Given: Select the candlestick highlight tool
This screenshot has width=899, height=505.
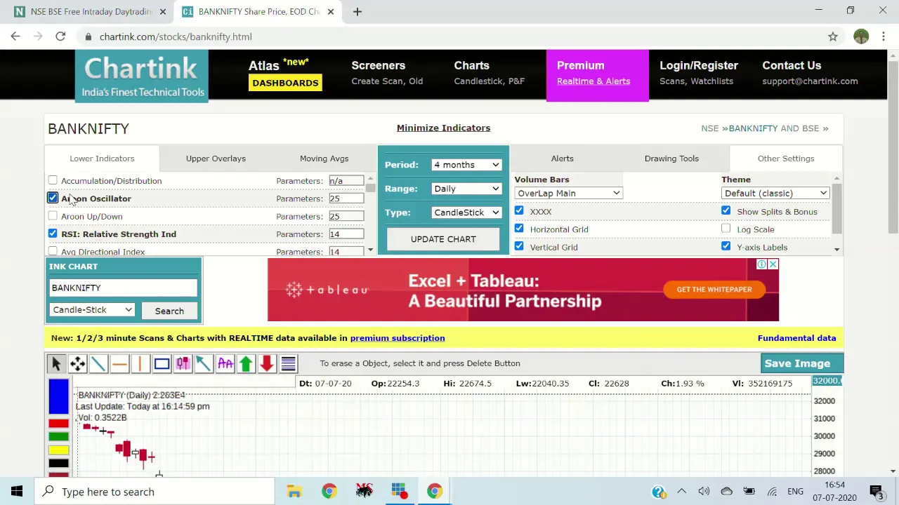Looking at the screenshot, I should click(x=183, y=363).
